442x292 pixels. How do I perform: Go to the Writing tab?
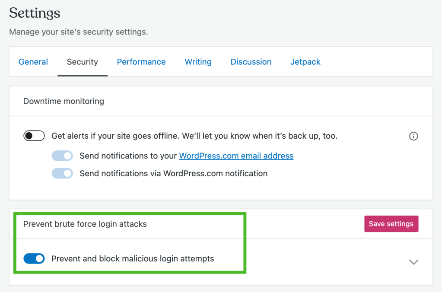198,62
